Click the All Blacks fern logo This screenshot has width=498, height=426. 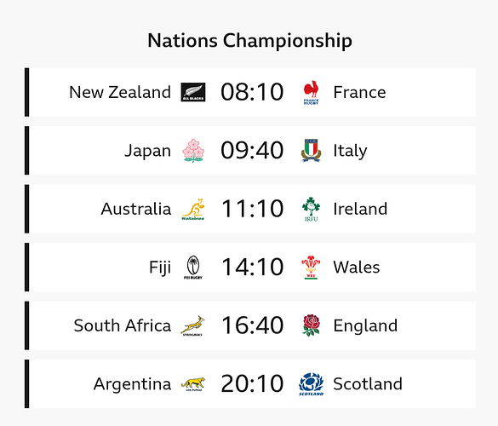pyautogui.click(x=193, y=92)
